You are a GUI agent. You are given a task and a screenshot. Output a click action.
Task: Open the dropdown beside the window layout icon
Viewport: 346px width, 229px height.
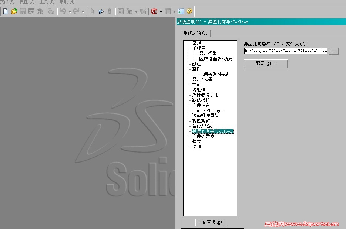pos(175,12)
